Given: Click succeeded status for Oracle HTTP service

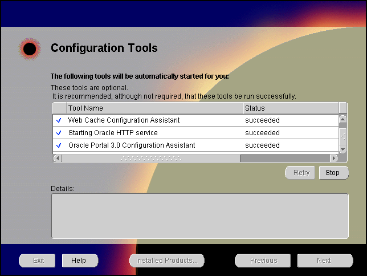Looking at the screenshot, I should [262, 133].
